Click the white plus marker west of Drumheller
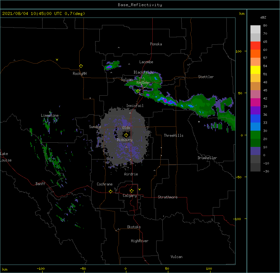The image size is (280, 273). (199, 122)
